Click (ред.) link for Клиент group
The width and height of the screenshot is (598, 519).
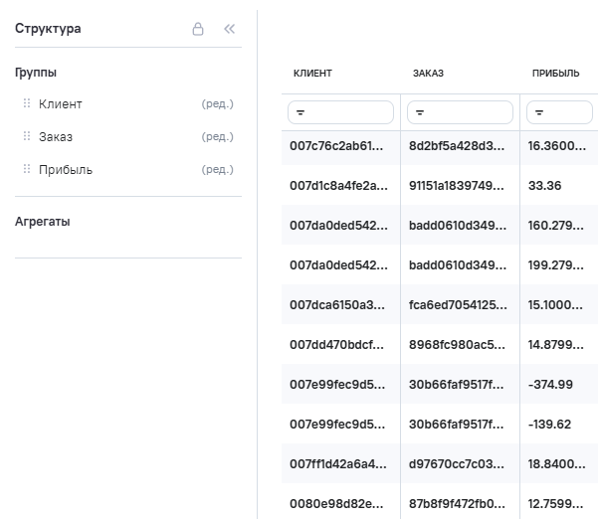pyautogui.click(x=217, y=104)
